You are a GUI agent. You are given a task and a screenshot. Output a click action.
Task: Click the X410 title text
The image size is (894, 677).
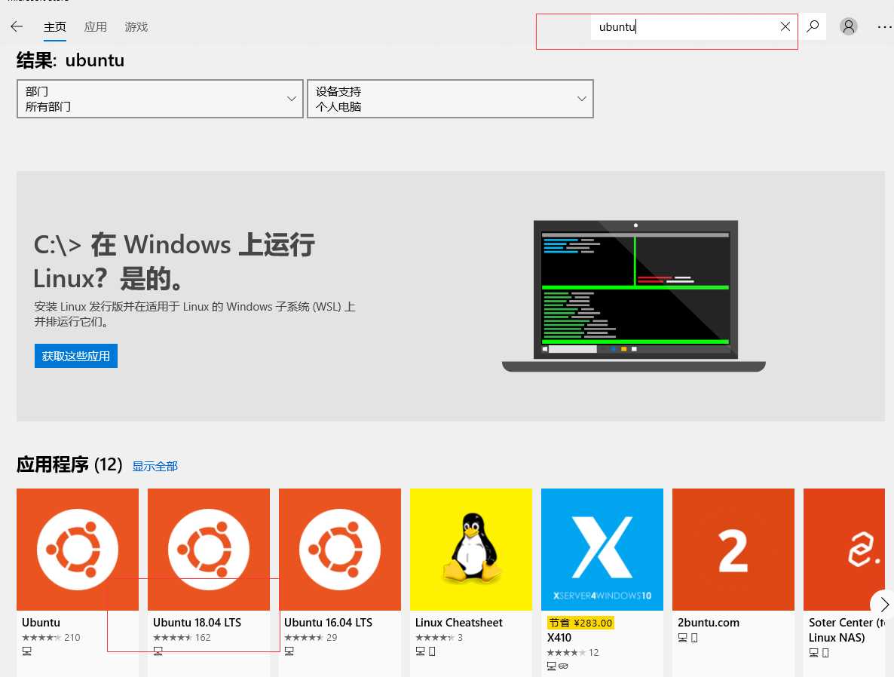click(x=559, y=637)
